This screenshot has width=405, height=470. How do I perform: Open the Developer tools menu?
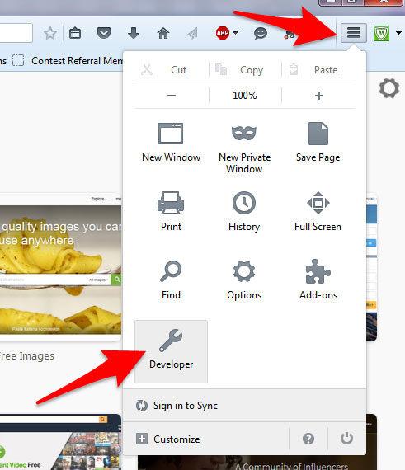point(171,351)
